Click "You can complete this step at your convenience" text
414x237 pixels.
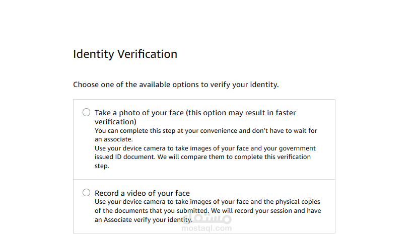click(176, 131)
